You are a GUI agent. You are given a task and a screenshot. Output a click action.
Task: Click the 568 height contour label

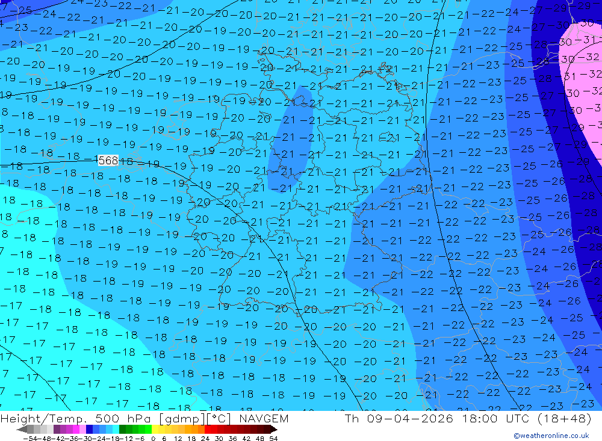pyautogui.click(x=108, y=161)
